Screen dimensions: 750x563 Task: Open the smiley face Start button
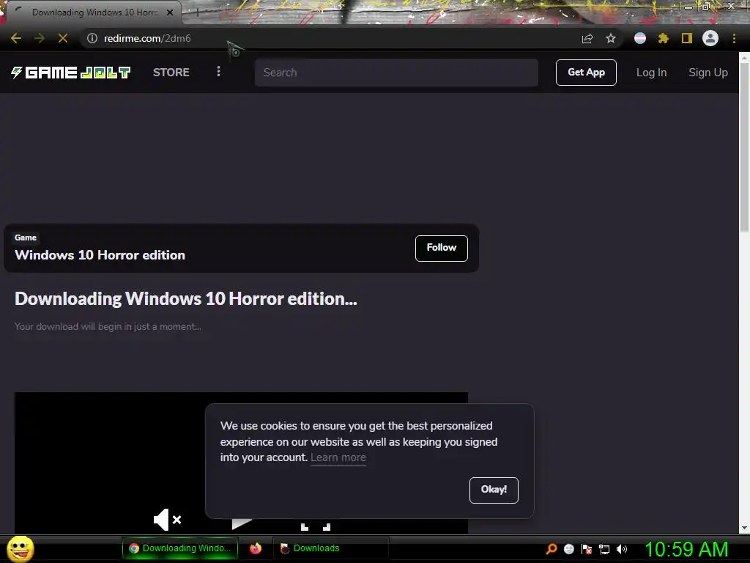pos(21,548)
